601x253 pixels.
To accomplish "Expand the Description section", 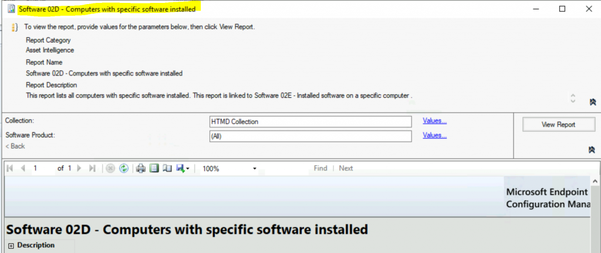I will pos(11,245).
